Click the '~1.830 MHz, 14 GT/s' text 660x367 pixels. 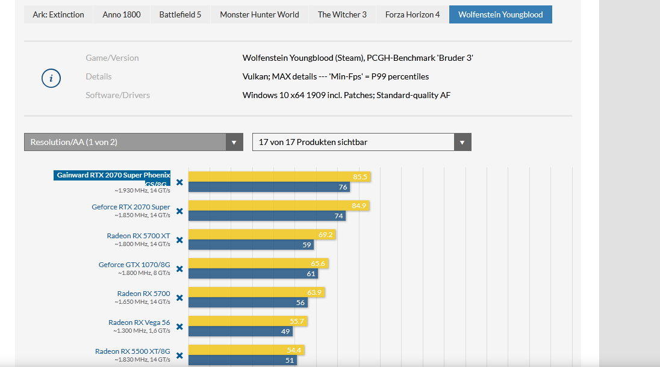pyautogui.click(x=142, y=360)
